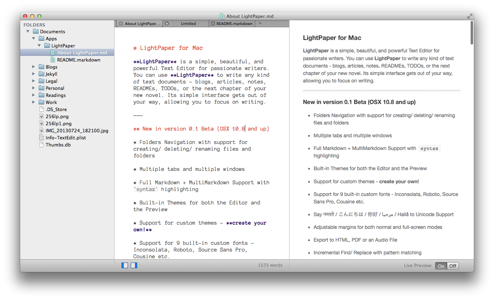The height and width of the screenshot is (300, 494).
Task: Click the unsaved dot on Untitled tab
Action: (167, 24)
